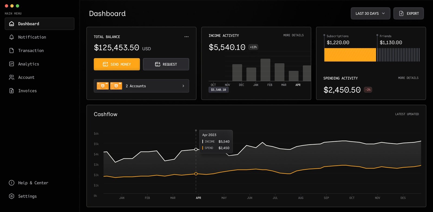Open Total Balance three-dot options
The image size is (433, 212).
pos(186,37)
